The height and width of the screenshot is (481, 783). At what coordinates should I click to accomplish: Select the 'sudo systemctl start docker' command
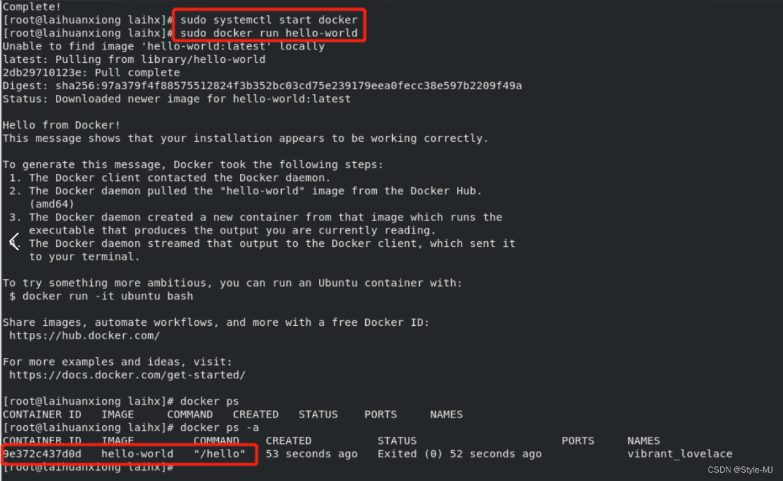click(269, 20)
